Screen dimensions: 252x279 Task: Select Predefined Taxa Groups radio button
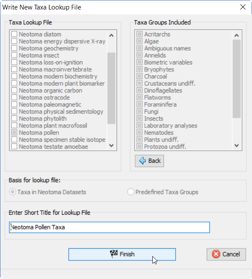point(131,192)
